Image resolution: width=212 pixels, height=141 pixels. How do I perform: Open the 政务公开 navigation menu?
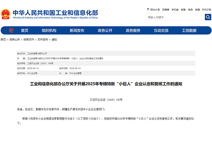[105, 31]
